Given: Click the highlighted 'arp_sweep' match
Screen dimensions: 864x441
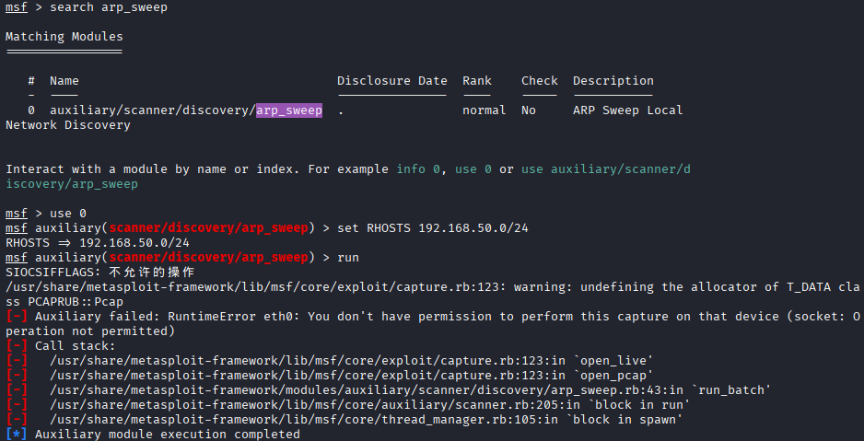Looking at the screenshot, I should [x=289, y=110].
